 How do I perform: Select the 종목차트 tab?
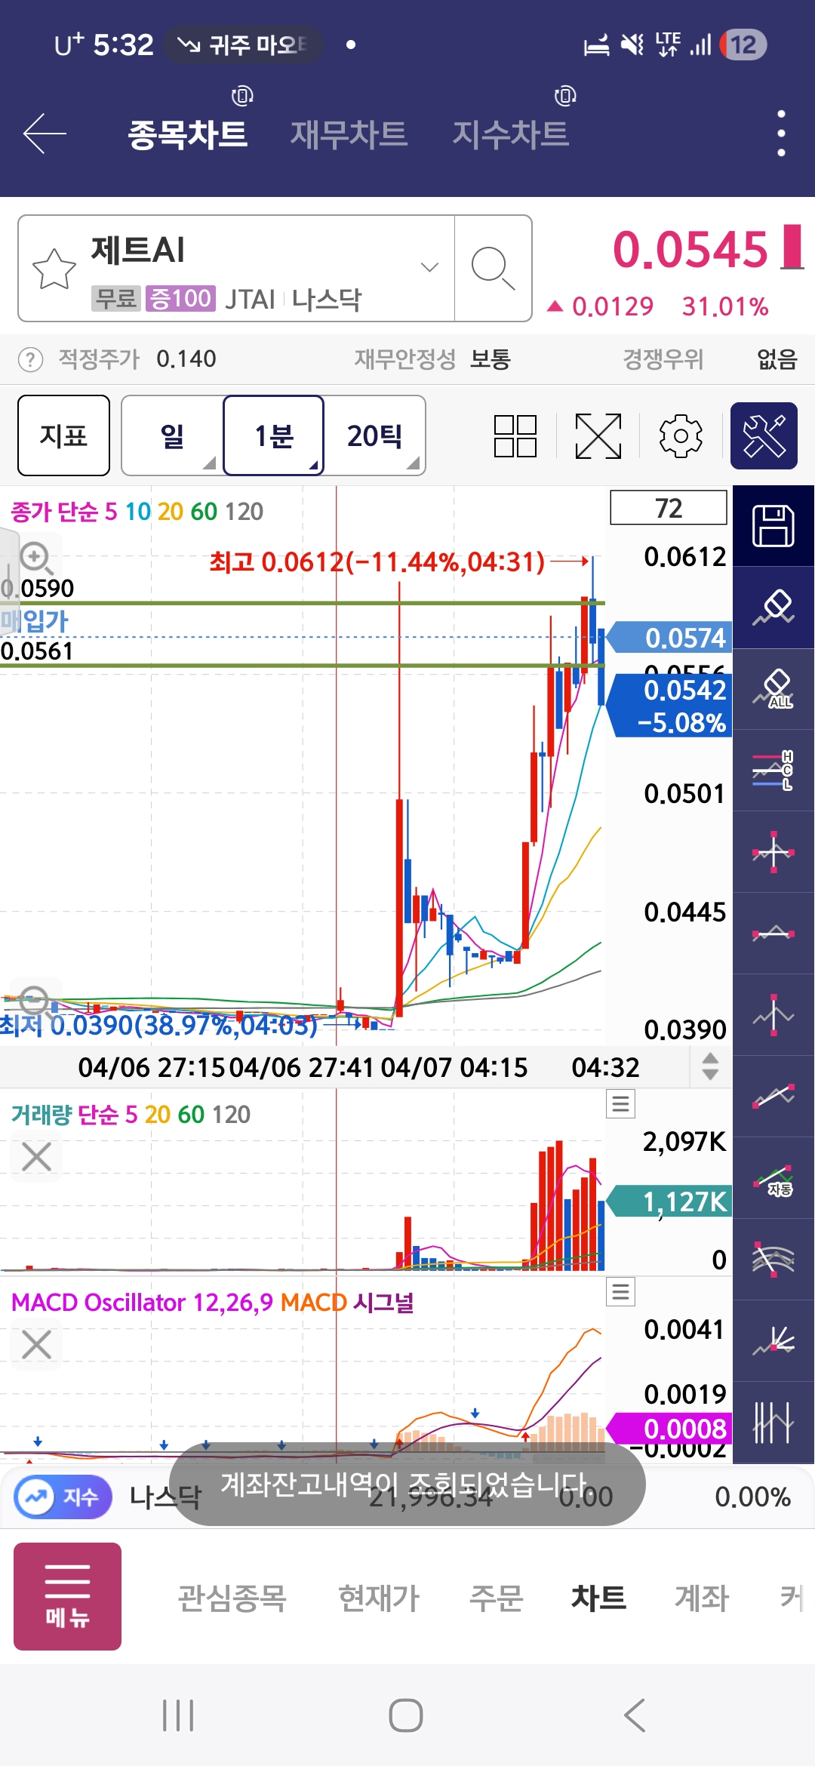click(187, 134)
